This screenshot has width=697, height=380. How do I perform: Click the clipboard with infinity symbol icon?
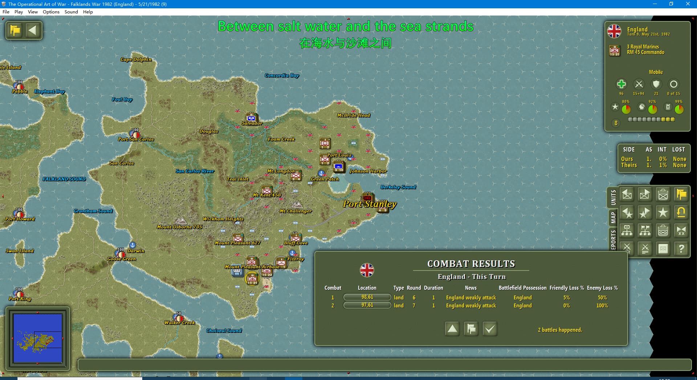pyautogui.click(x=663, y=231)
